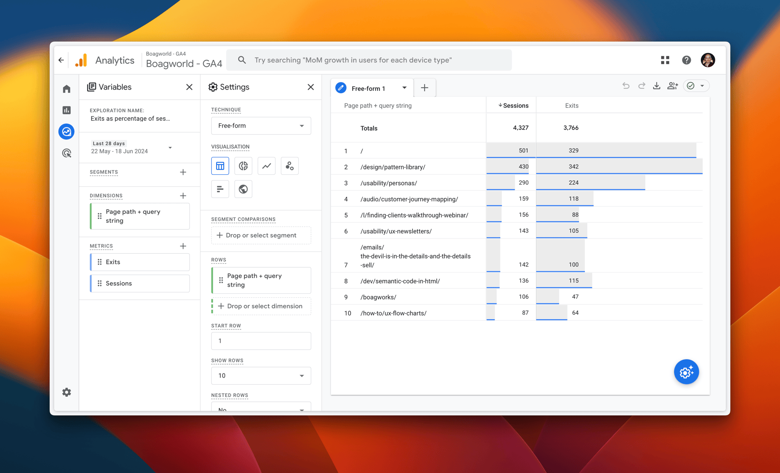Viewport: 780px width, 473px height.
Task: Click the /design/pattern-library/ row link
Action: (x=392, y=167)
